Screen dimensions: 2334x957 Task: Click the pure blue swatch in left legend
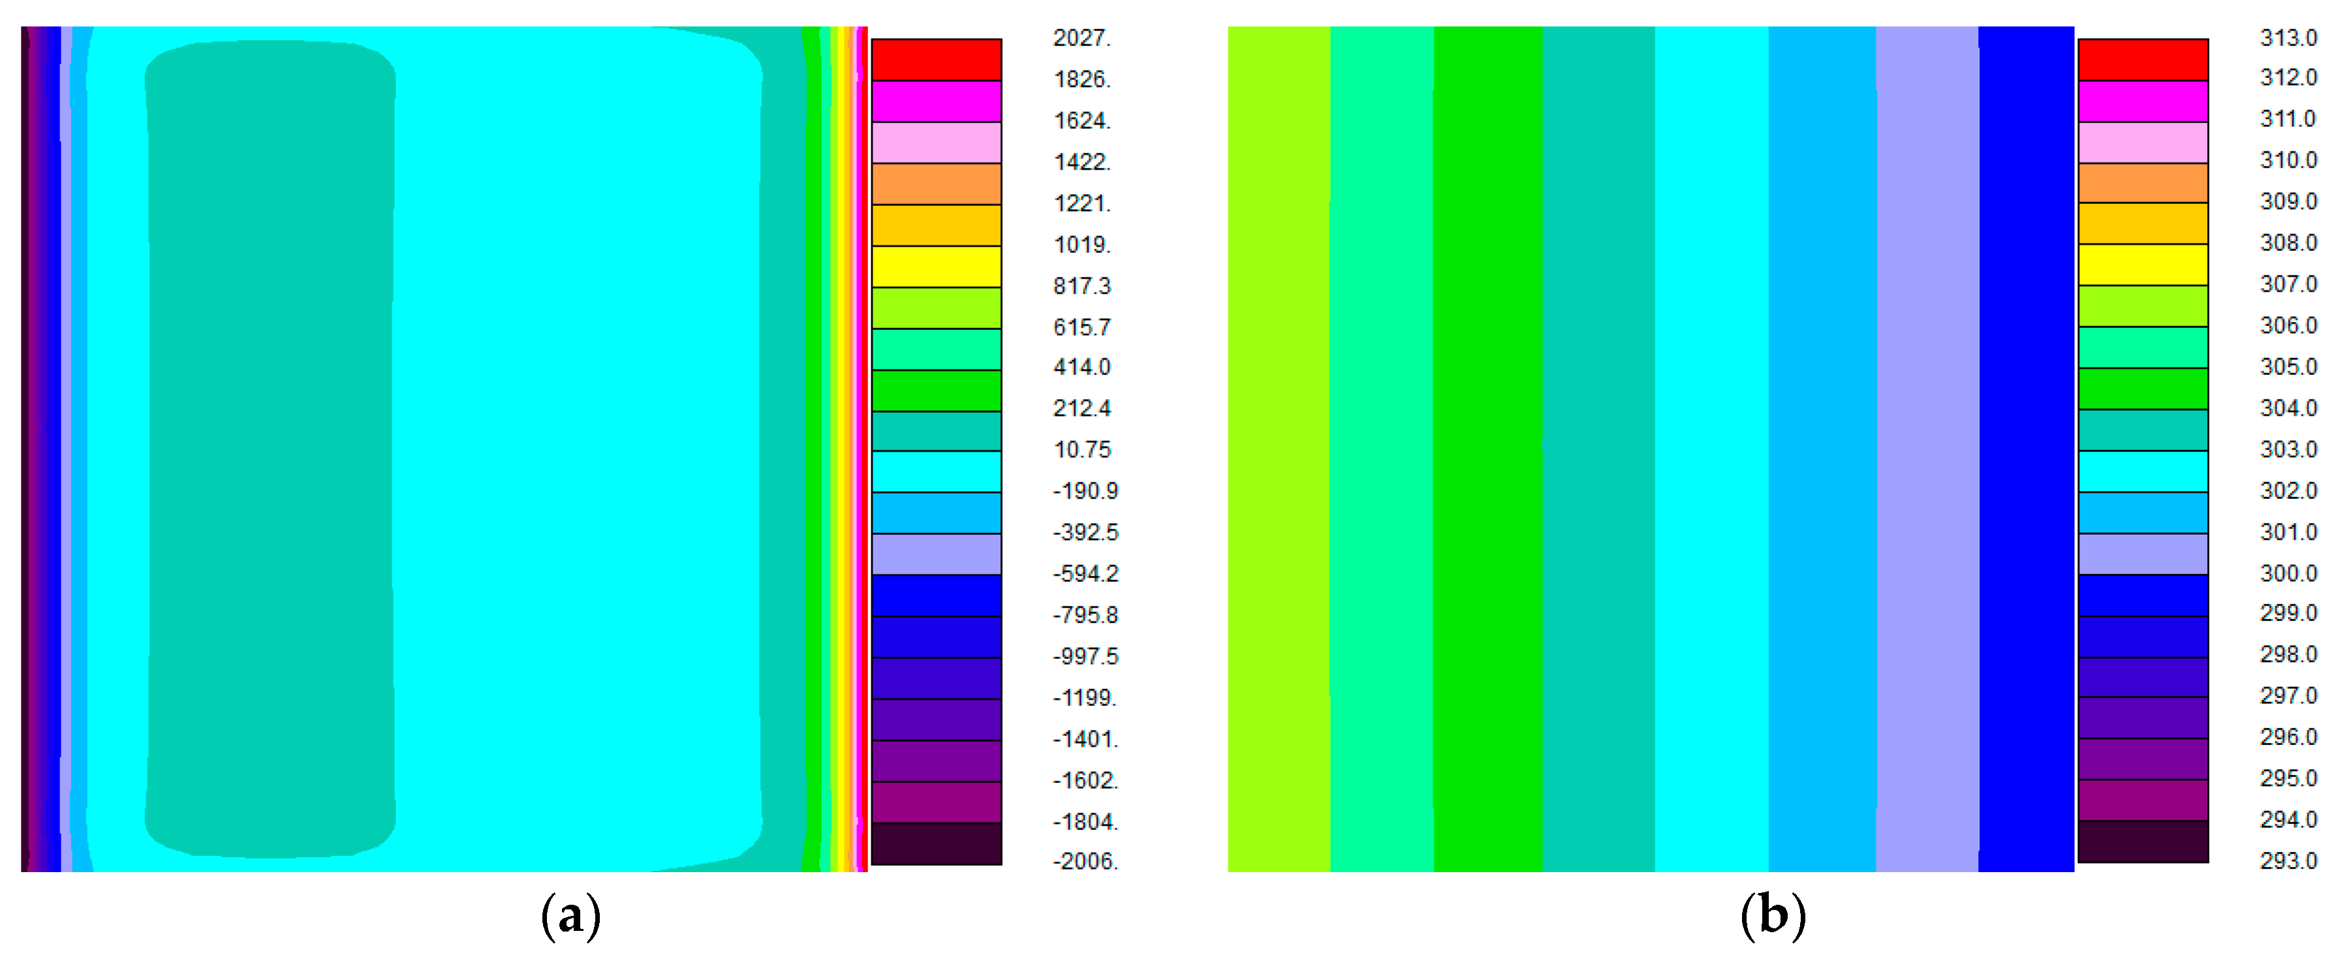tap(936, 595)
